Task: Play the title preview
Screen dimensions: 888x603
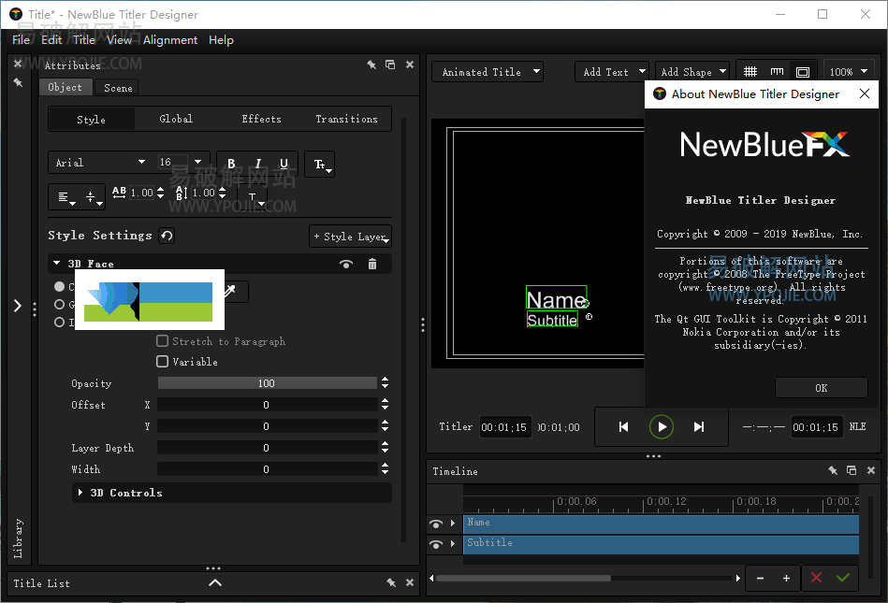Action: pyautogui.click(x=662, y=427)
